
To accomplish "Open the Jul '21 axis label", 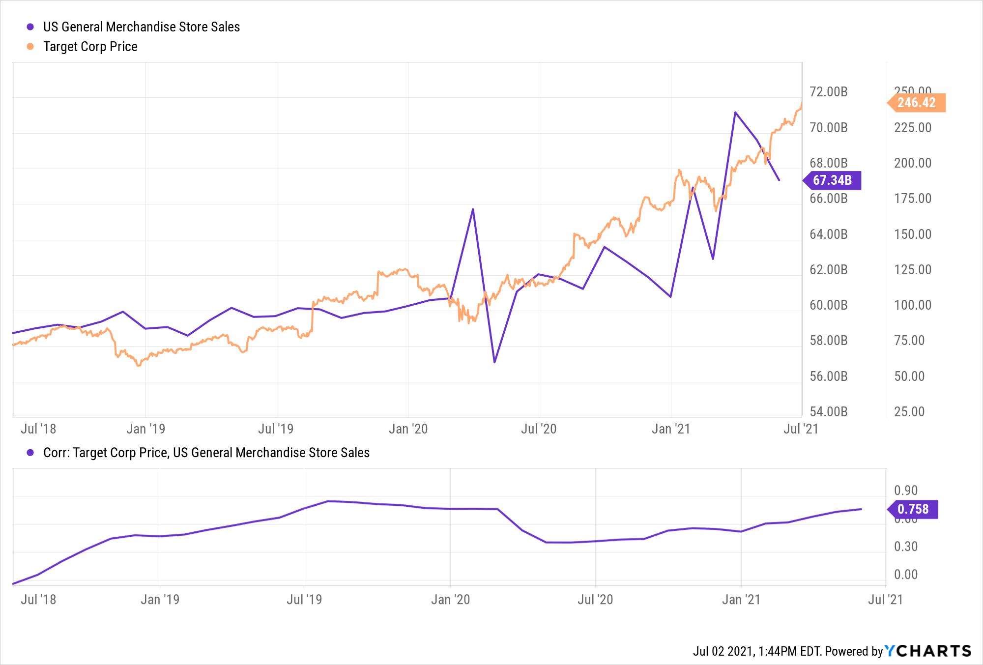I will tap(801, 428).
